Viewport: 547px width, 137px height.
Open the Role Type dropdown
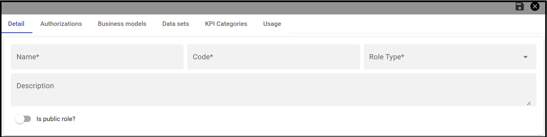[450, 57]
